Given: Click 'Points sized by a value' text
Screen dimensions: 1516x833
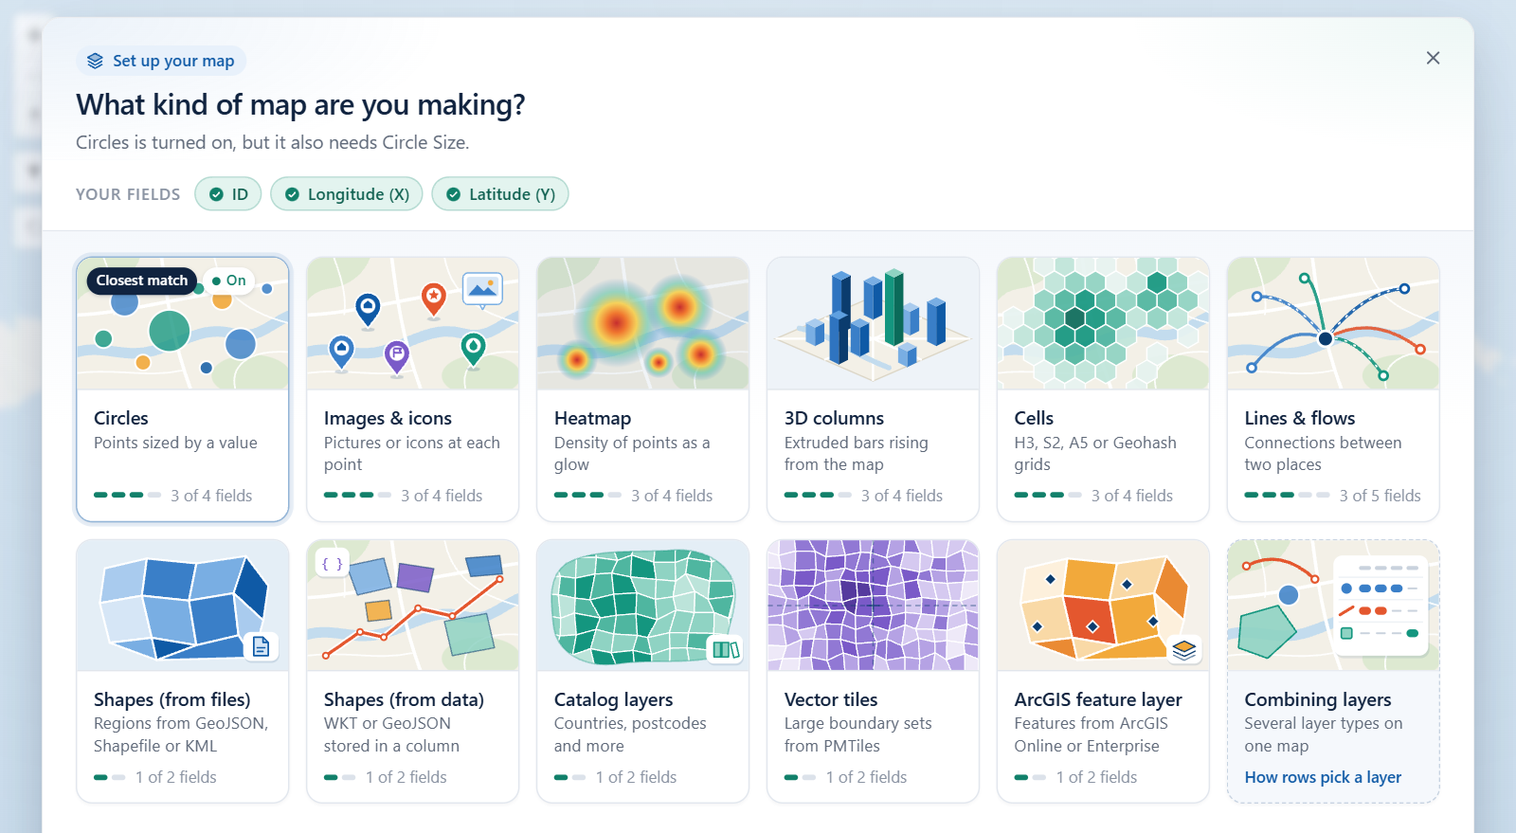Looking at the screenshot, I should pos(175,443).
